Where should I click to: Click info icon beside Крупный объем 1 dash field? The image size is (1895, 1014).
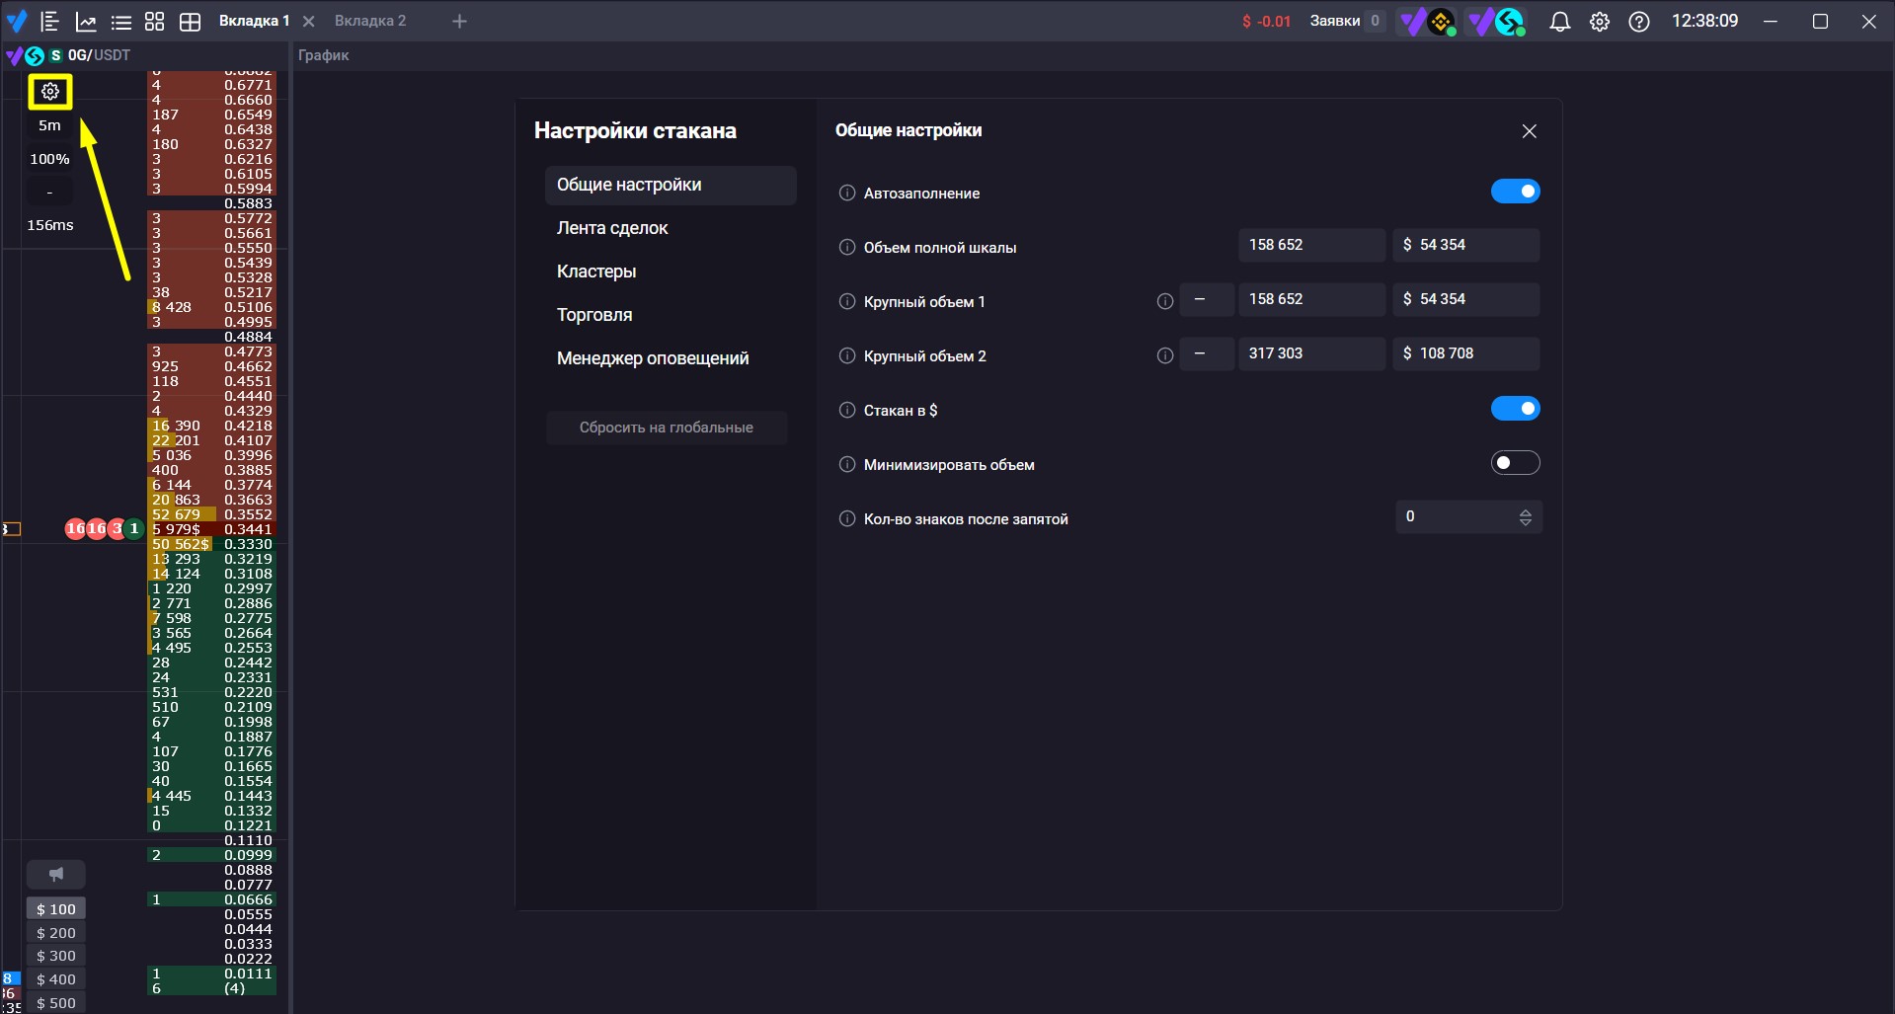pyautogui.click(x=1165, y=301)
